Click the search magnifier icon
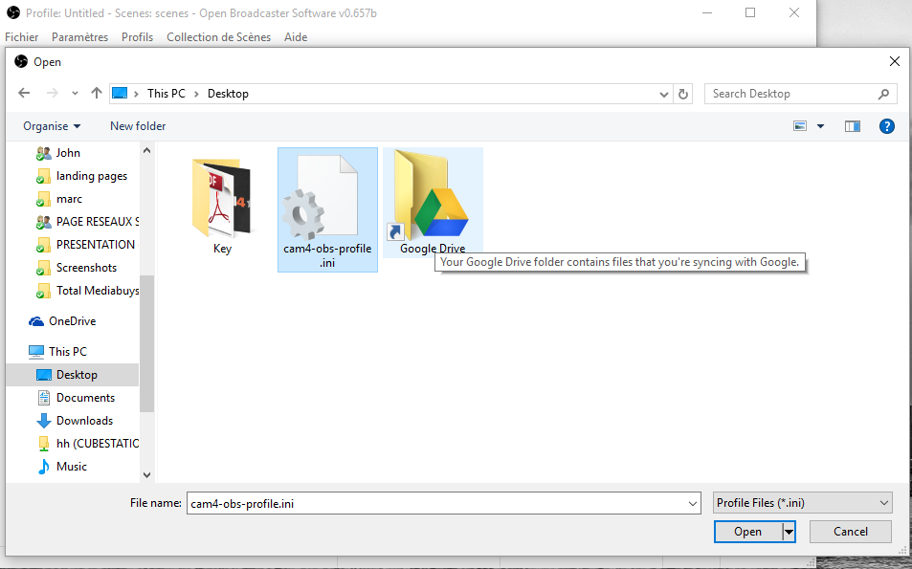912x569 pixels. (883, 94)
